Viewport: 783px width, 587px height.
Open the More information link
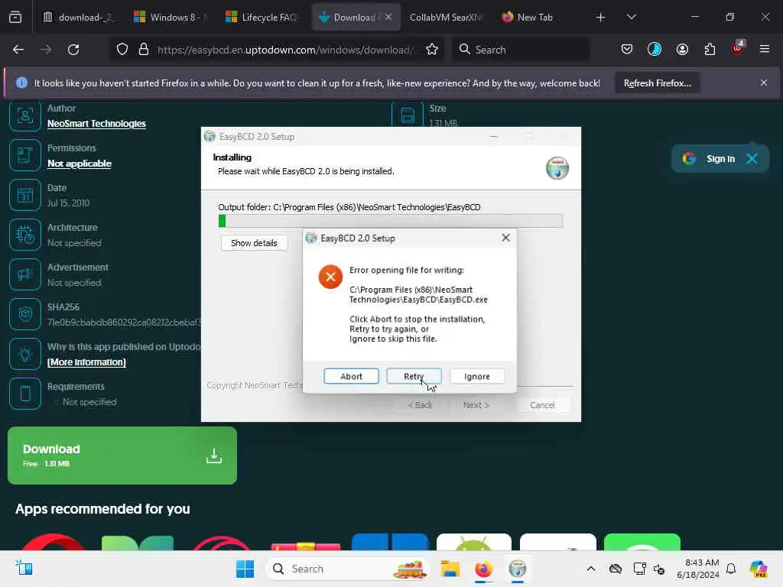pos(86,362)
